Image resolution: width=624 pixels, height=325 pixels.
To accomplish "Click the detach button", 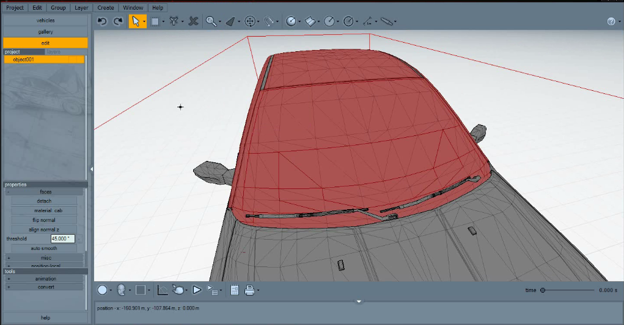I will [44, 201].
